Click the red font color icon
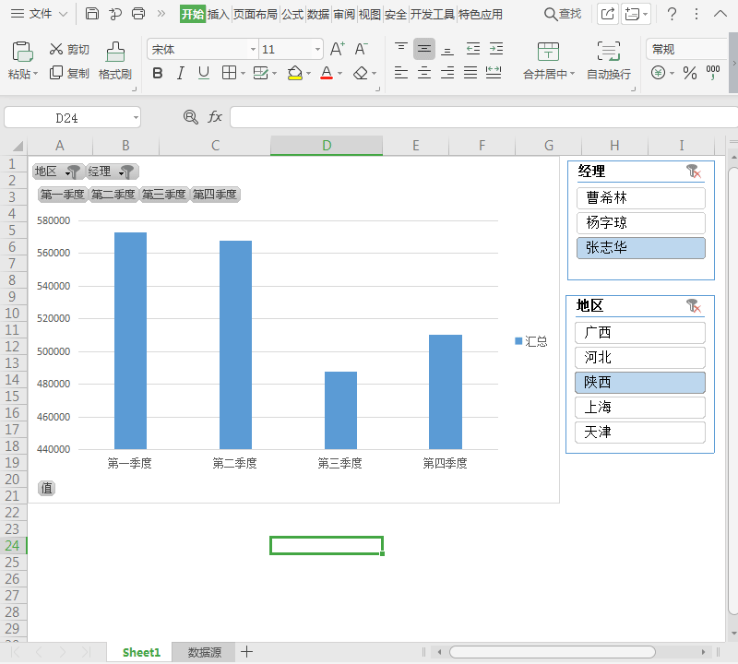The width and height of the screenshot is (738, 664). (x=327, y=73)
